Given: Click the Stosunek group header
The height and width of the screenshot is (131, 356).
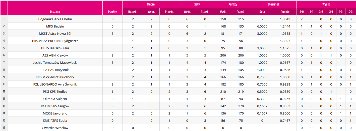Looking at the screenshot, I should click(x=274, y=4).
